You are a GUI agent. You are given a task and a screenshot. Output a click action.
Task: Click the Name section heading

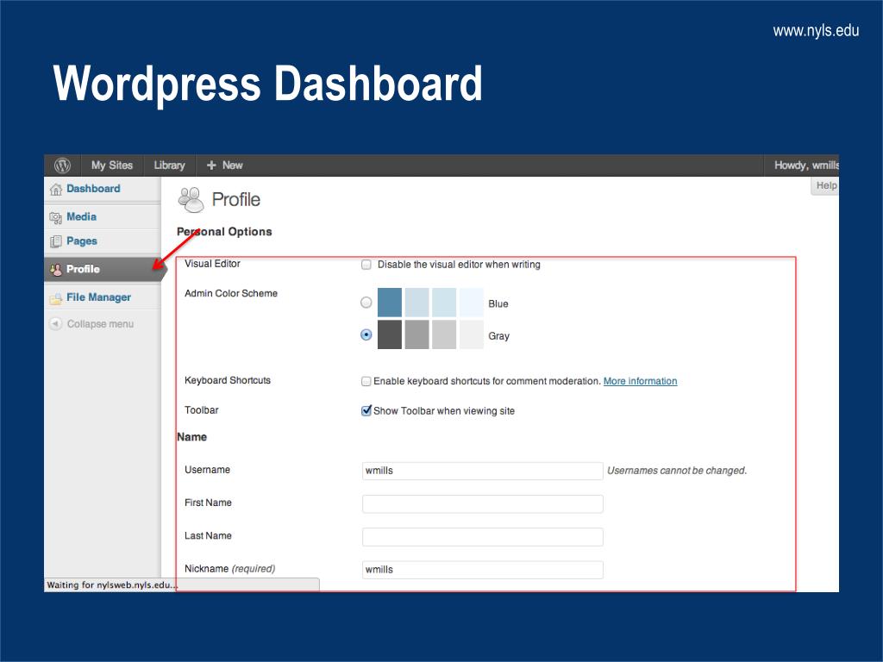tap(191, 437)
